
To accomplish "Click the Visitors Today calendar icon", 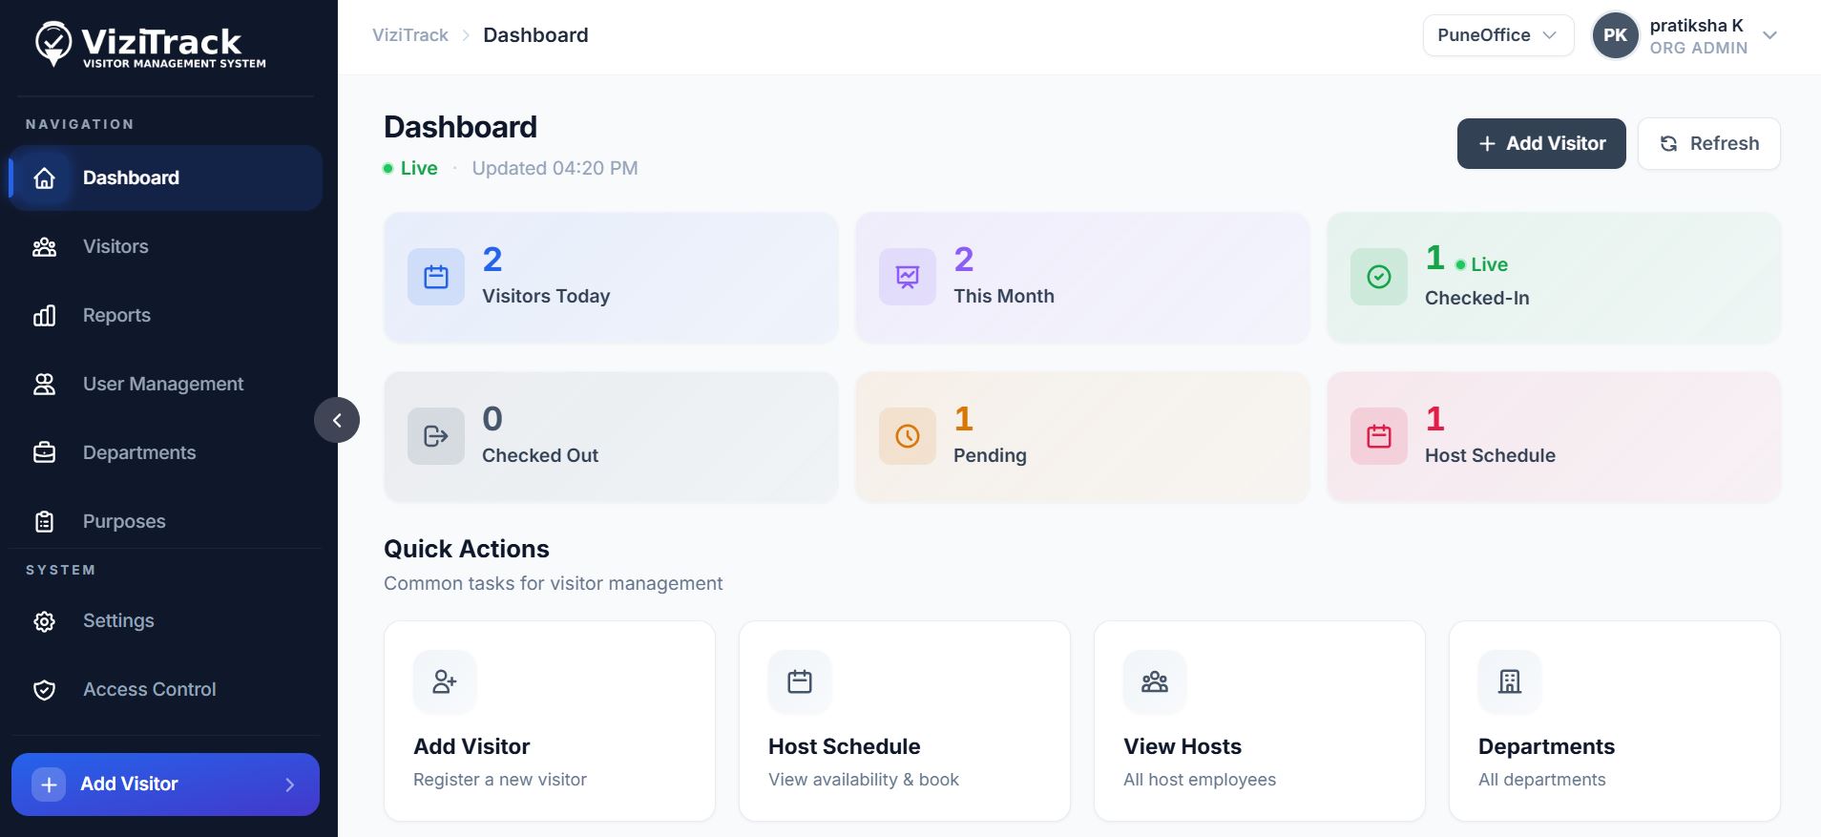I will click(436, 277).
